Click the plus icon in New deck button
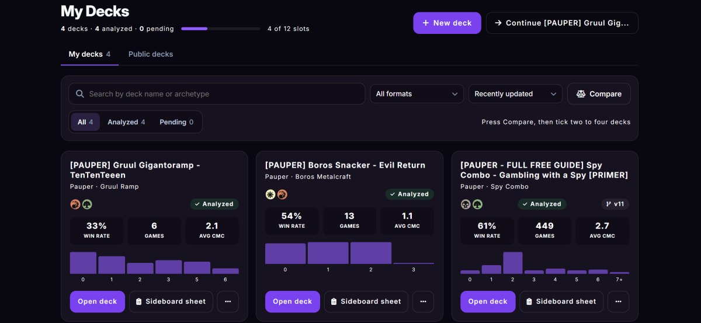 pos(425,23)
